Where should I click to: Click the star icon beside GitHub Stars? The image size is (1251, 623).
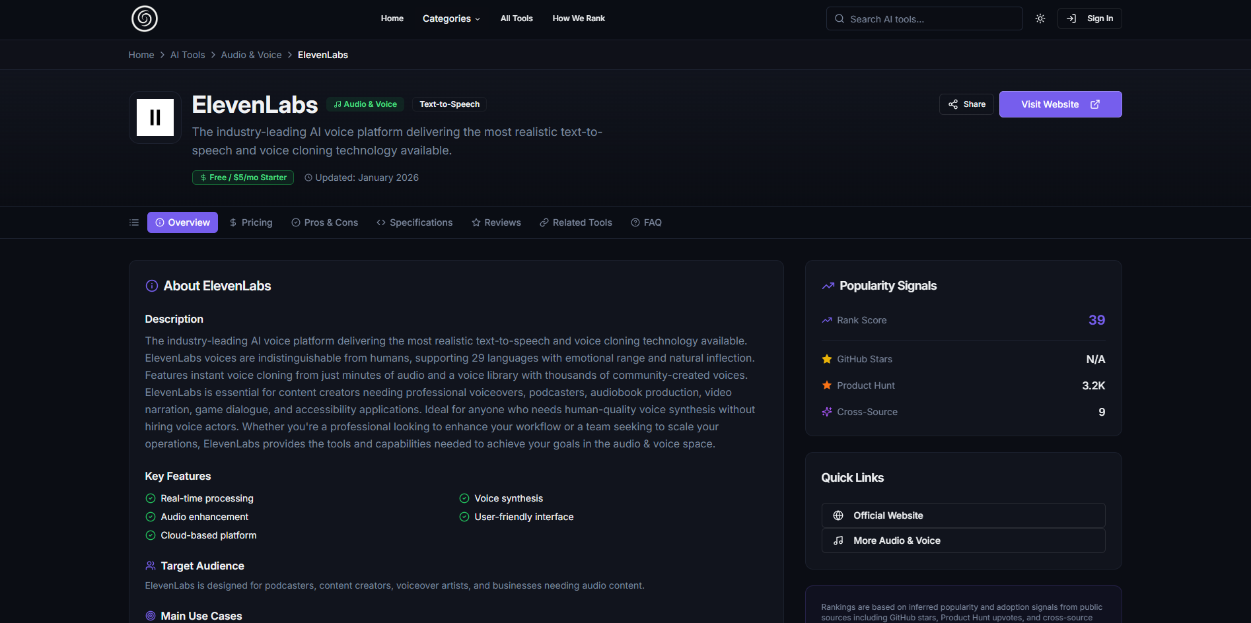pos(826,358)
